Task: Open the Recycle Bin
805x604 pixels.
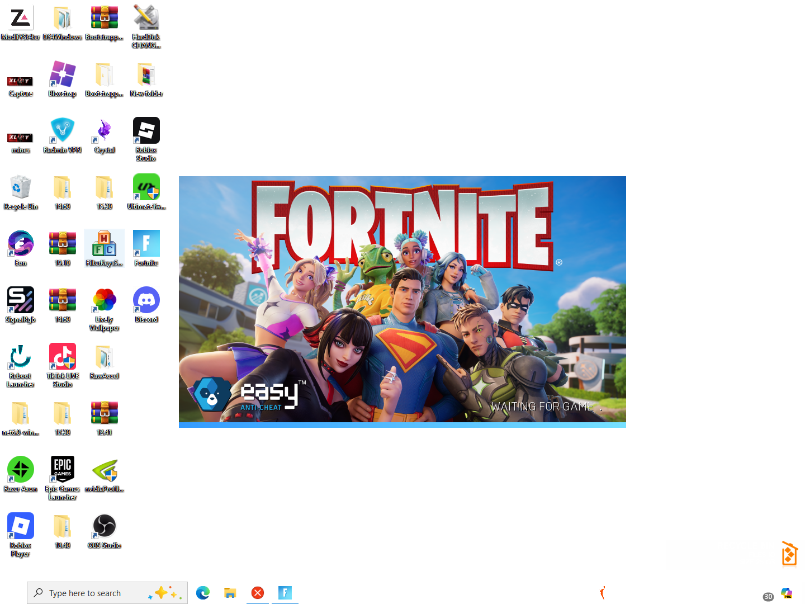Action: click(x=21, y=192)
